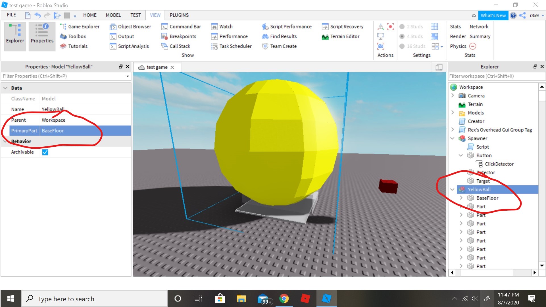Click the Physics stats button
546x307 pixels.
click(x=458, y=46)
